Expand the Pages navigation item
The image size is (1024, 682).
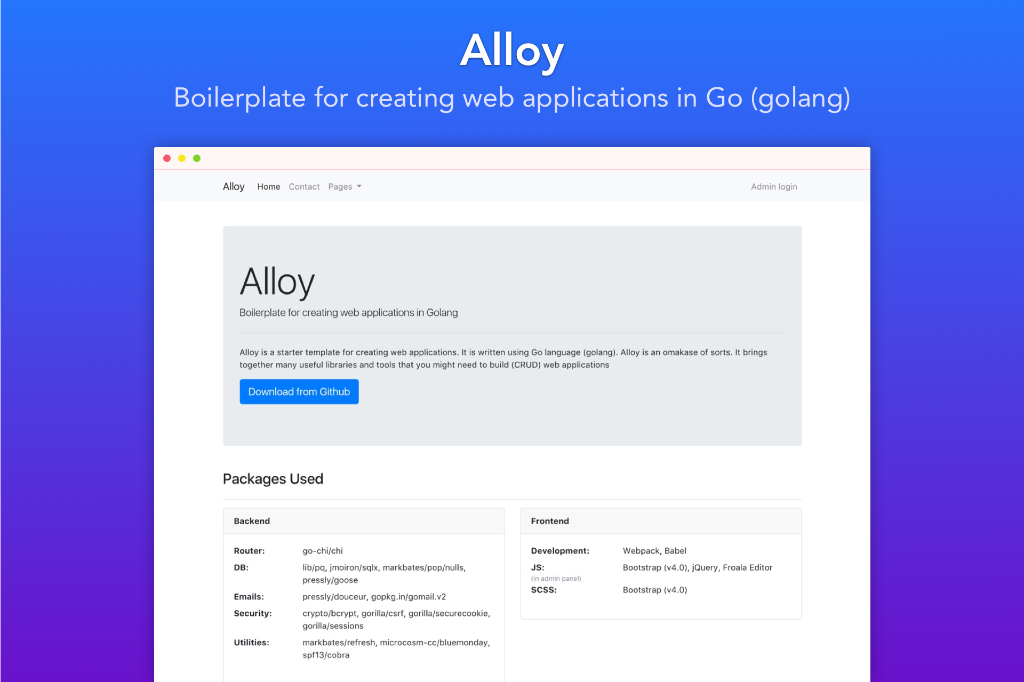tap(345, 186)
